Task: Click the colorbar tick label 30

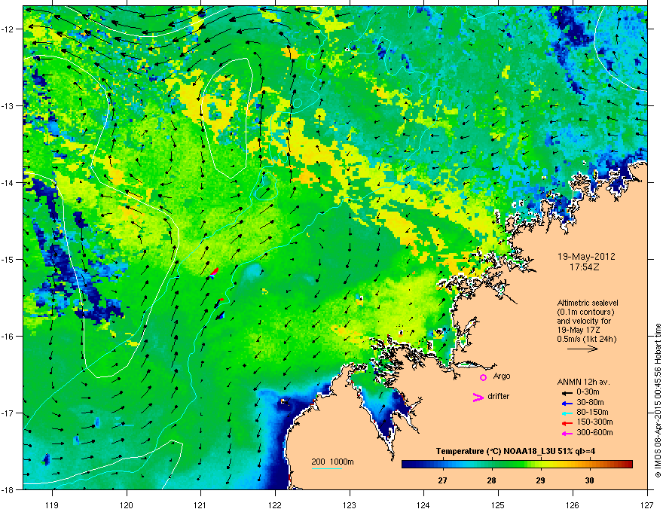Action: (x=589, y=480)
